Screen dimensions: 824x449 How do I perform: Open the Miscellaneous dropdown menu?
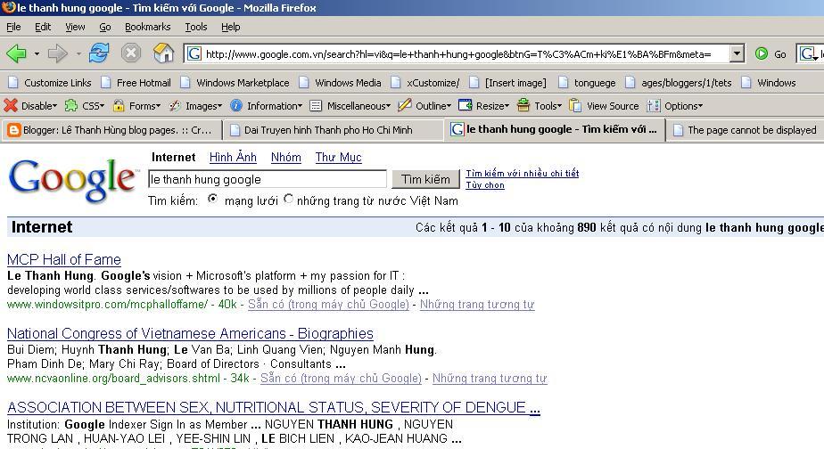coord(388,106)
